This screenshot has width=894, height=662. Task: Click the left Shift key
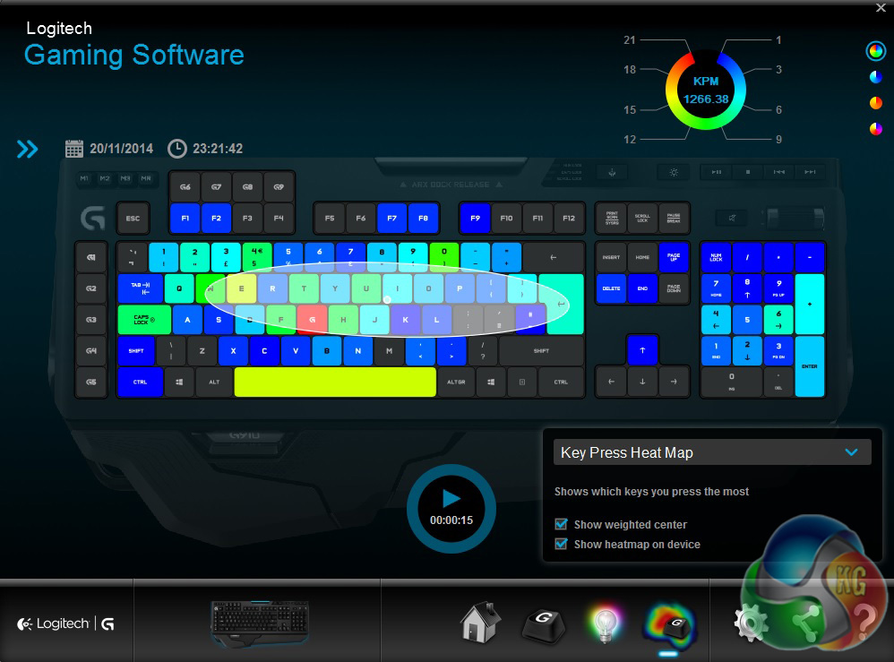(135, 350)
